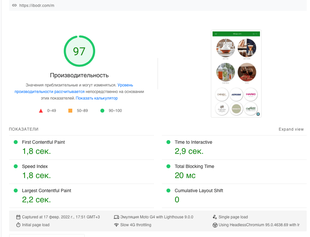310x237 pixels.
Task: Click the Slow 4G throttling signal icon
Action: click(x=116, y=225)
